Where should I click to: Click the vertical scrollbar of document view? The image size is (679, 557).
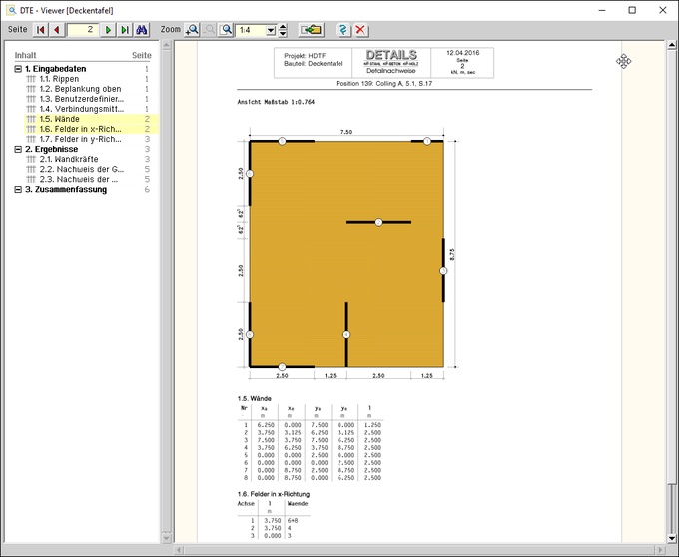coord(671,299)
